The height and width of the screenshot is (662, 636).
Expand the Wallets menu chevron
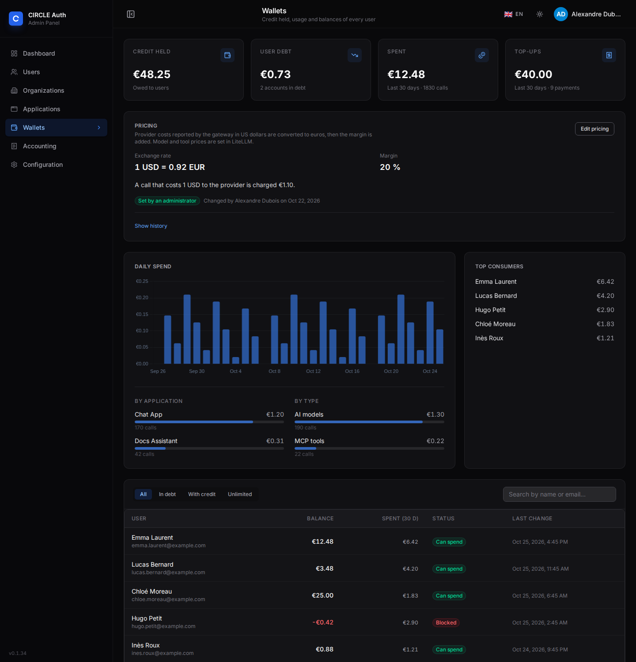[99, 128]
